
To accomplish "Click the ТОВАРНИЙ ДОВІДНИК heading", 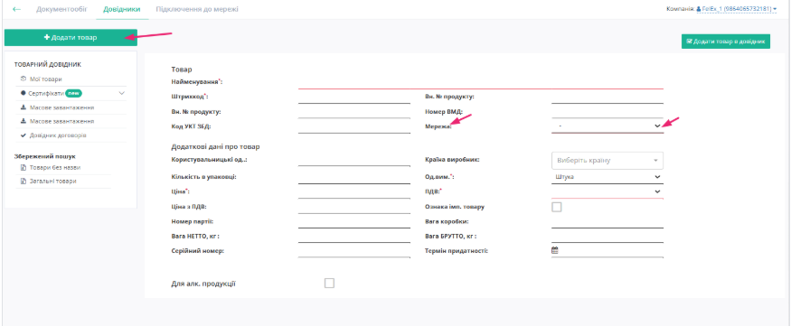I will click(x=47, y=65).
